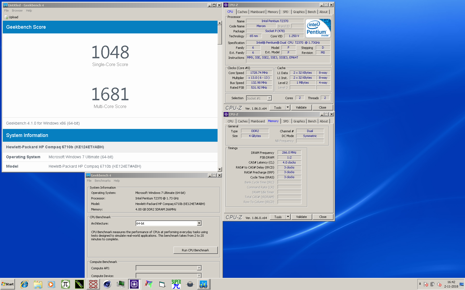Open the Compute API dropdown in Geekbench 4
465x290 pixels.
coord(199,268)
